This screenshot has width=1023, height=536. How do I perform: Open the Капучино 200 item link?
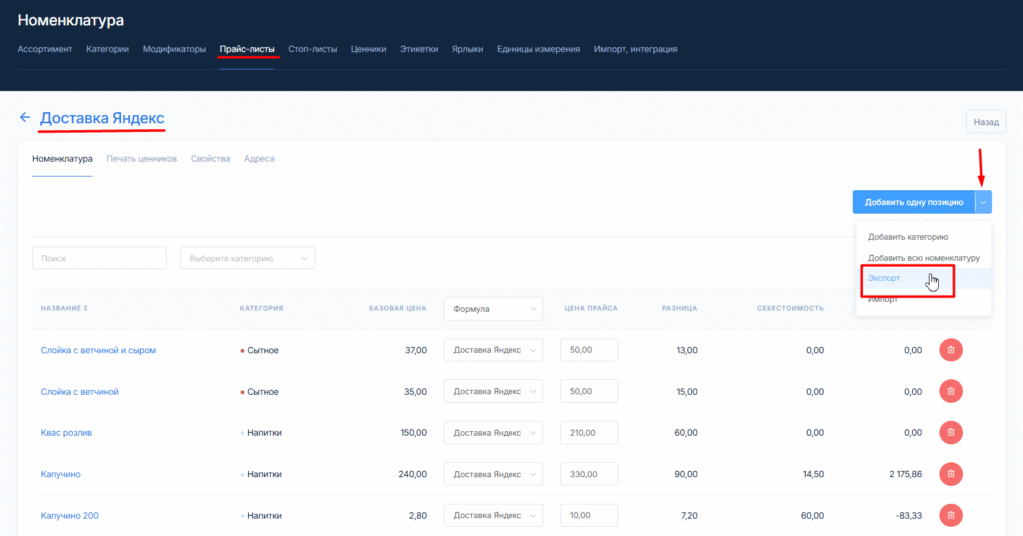[x=69, y=516]
